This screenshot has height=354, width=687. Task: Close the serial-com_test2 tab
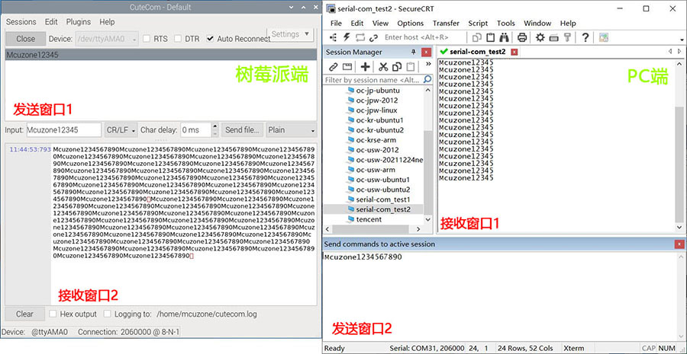pos(514,52)
